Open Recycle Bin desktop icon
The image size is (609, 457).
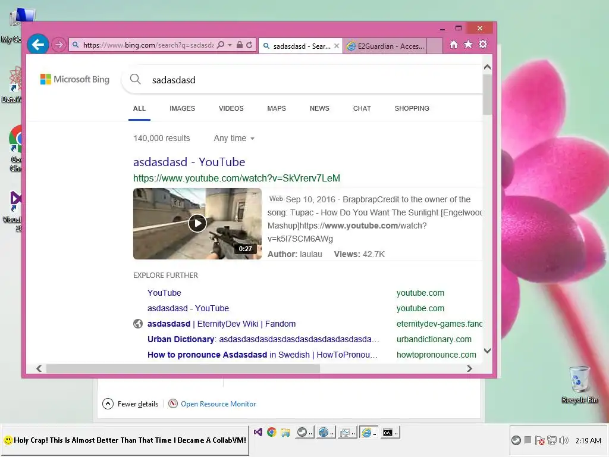[579, 385]
